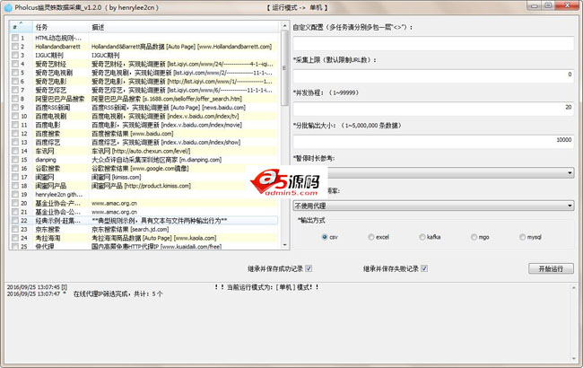Viewport: 583px width, 368px height.
Task: Click the 开始运行 button
Action: (551, 268)
